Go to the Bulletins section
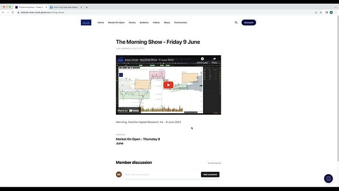This screenshot has width=339, height=191. [x=144, y=22]
